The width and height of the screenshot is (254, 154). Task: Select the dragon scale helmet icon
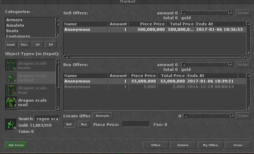[12, 78]
